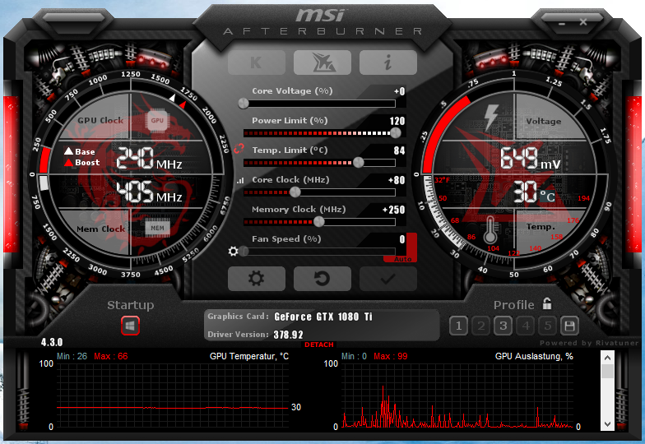This screenshot has height=444, width=645.
Task: Open the Kombustor K button
Action: (x=257, y=62)
